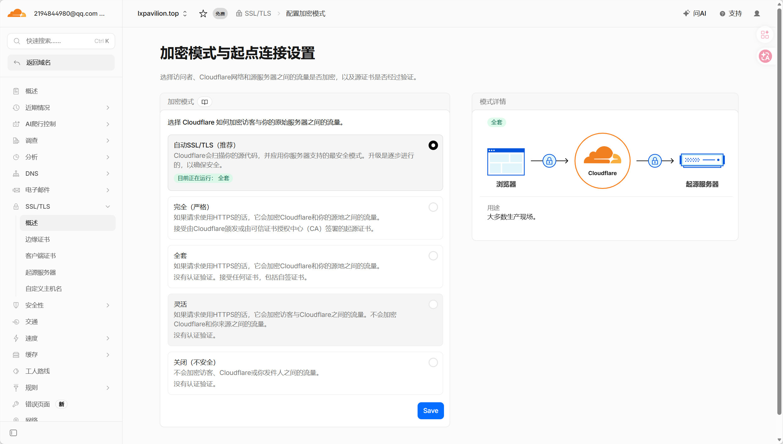
Task: Click the 近期情况 clock icon
Action: coord(16,108)
